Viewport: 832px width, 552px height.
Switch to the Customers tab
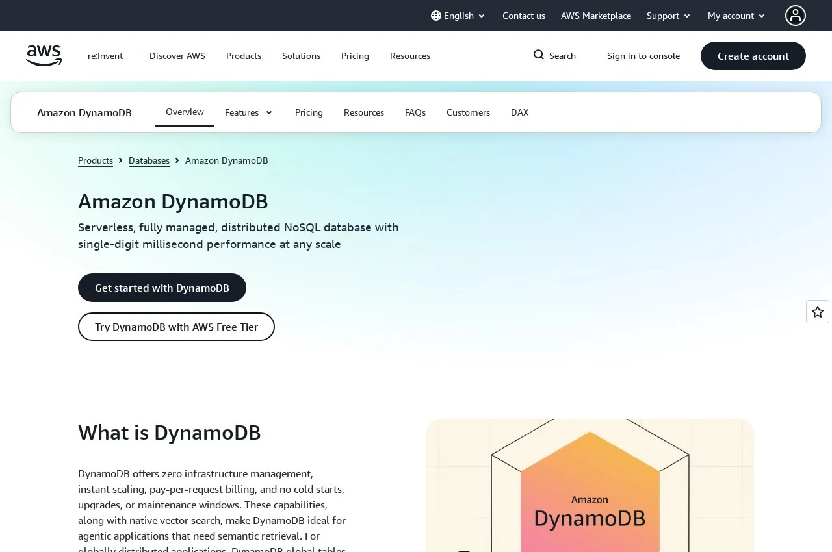pyautogui.click(x=468, y=112)
